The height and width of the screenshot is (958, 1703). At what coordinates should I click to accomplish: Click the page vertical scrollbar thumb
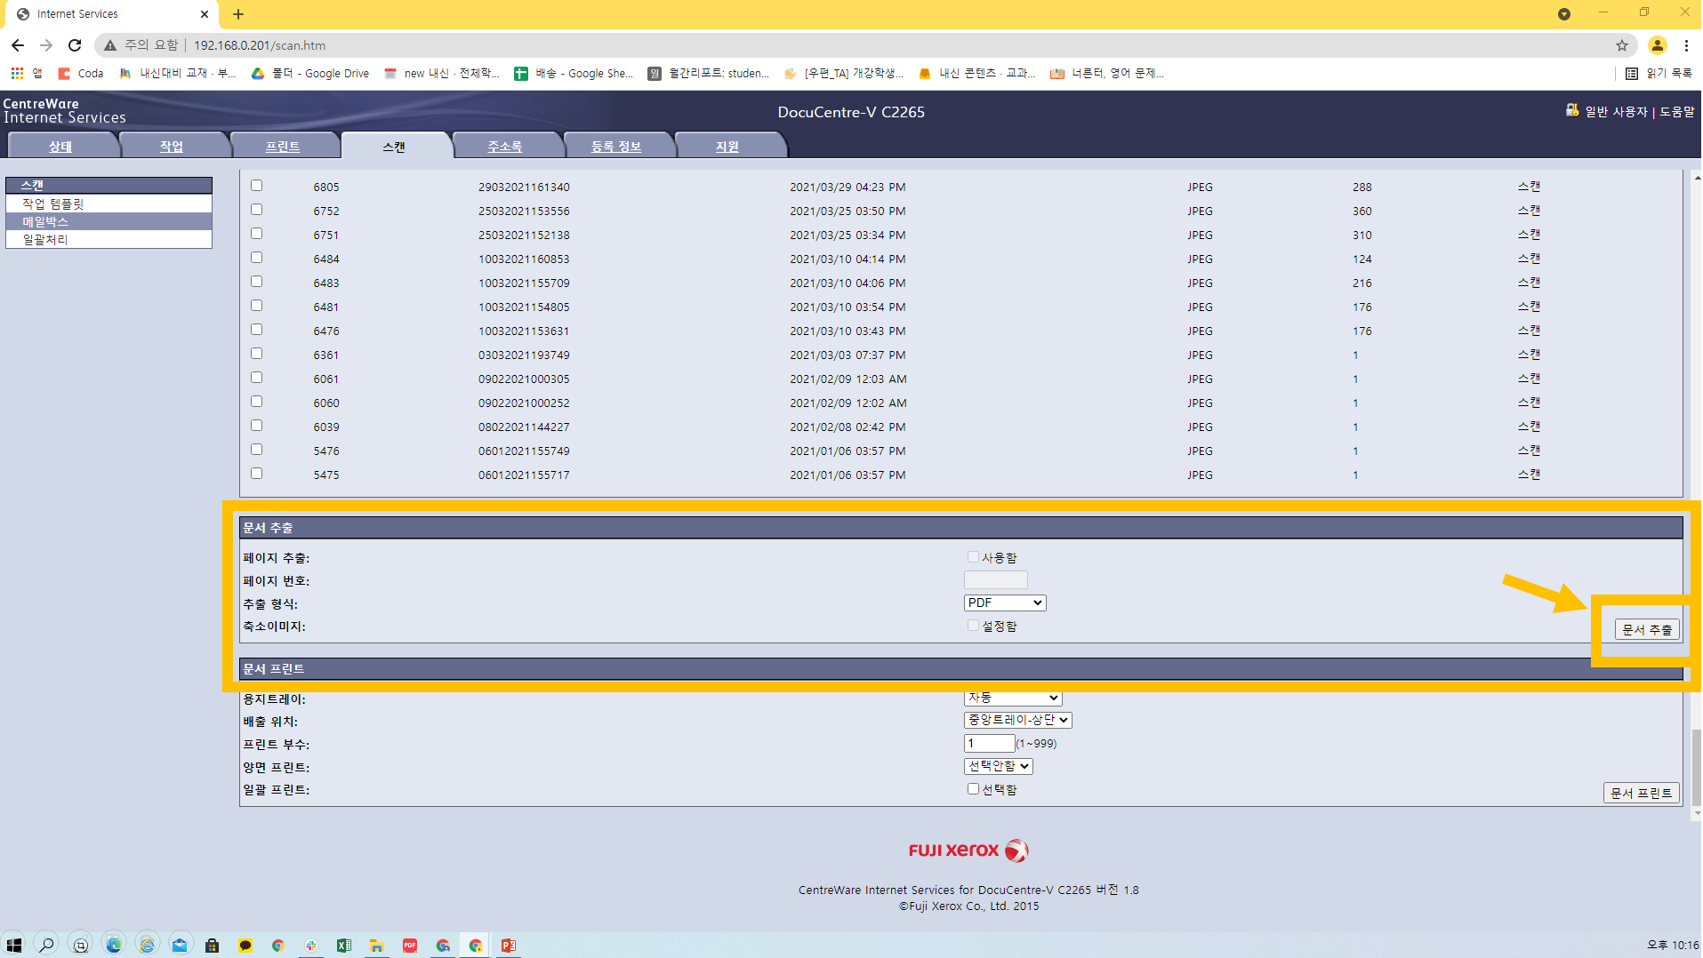[1696, 766]
